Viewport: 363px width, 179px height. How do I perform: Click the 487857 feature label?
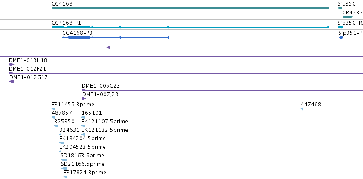coord(61,113)
